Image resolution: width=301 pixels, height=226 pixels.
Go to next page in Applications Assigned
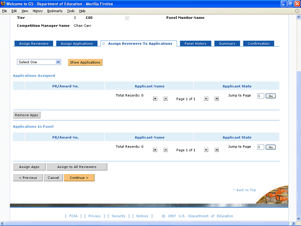(x=206, y=98)
